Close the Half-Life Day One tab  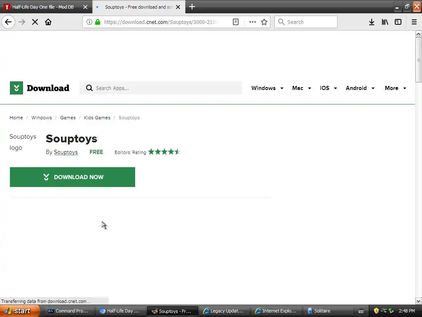[x=85, y=7]
